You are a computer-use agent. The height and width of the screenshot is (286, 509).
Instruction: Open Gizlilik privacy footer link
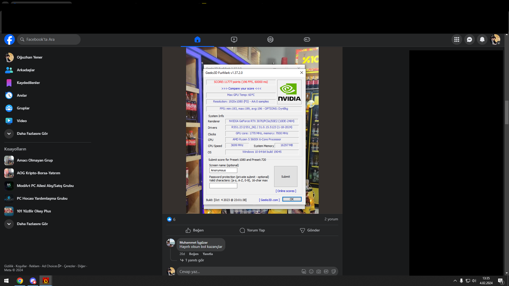(x=9, y=266)
